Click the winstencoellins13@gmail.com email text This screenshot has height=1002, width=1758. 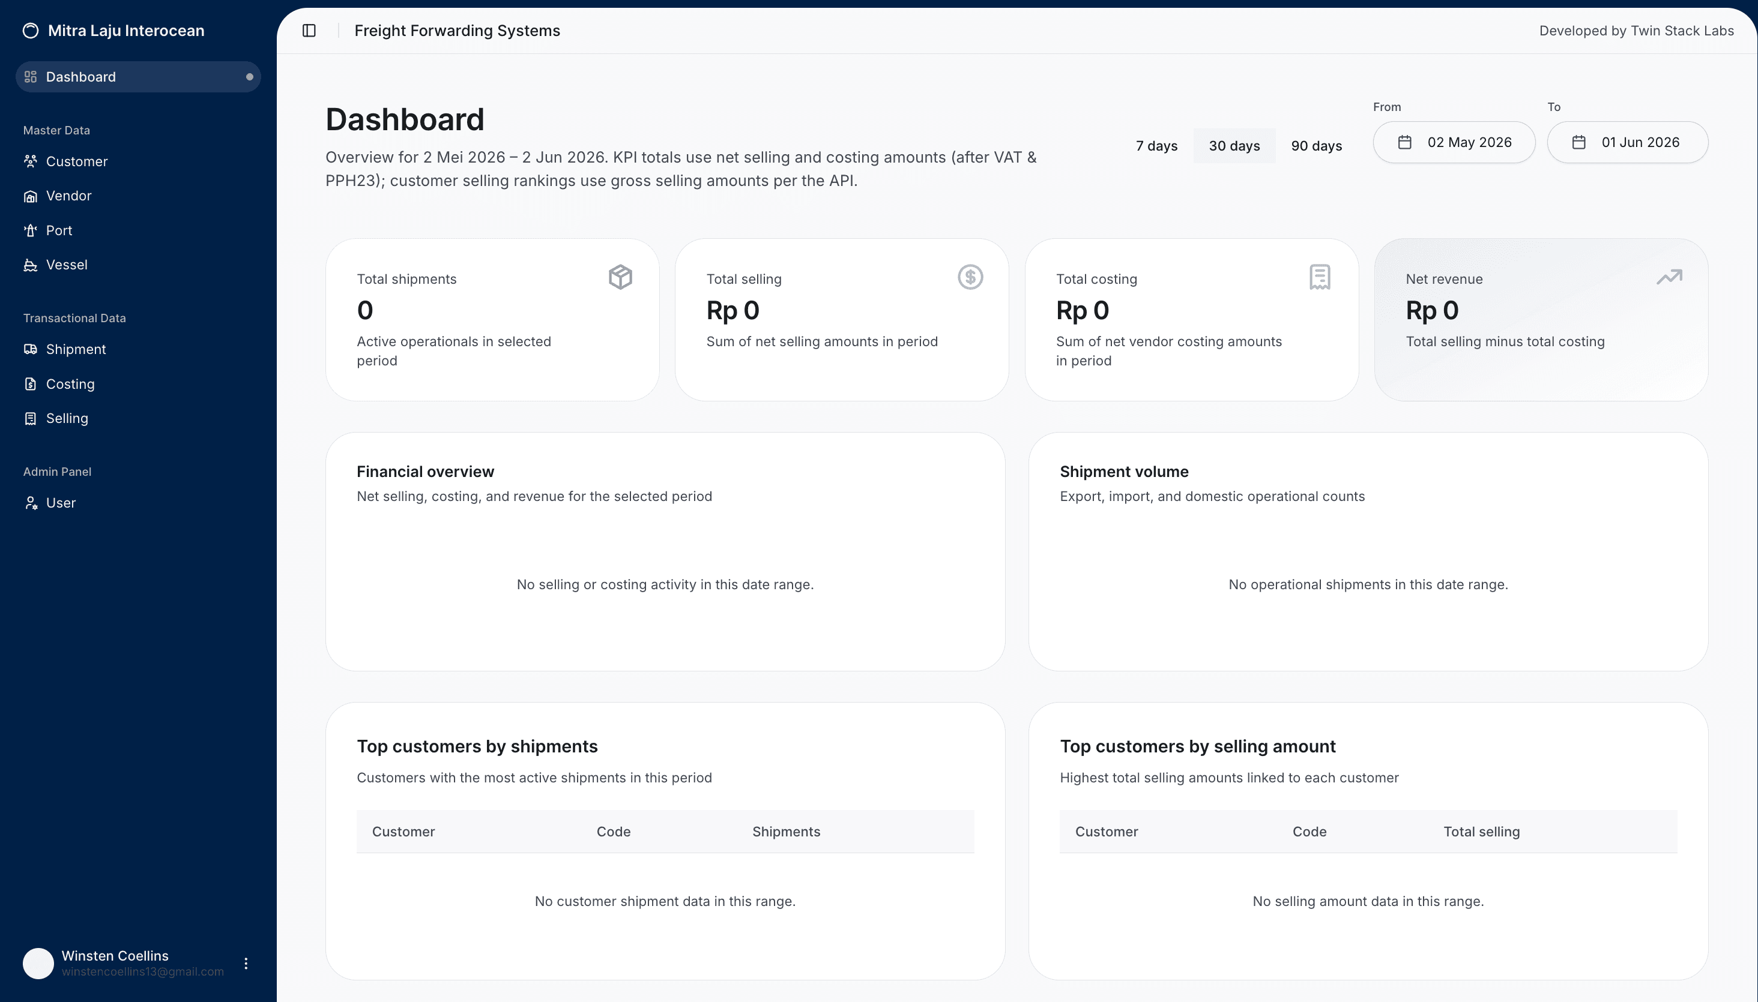(x=142, y=972)
